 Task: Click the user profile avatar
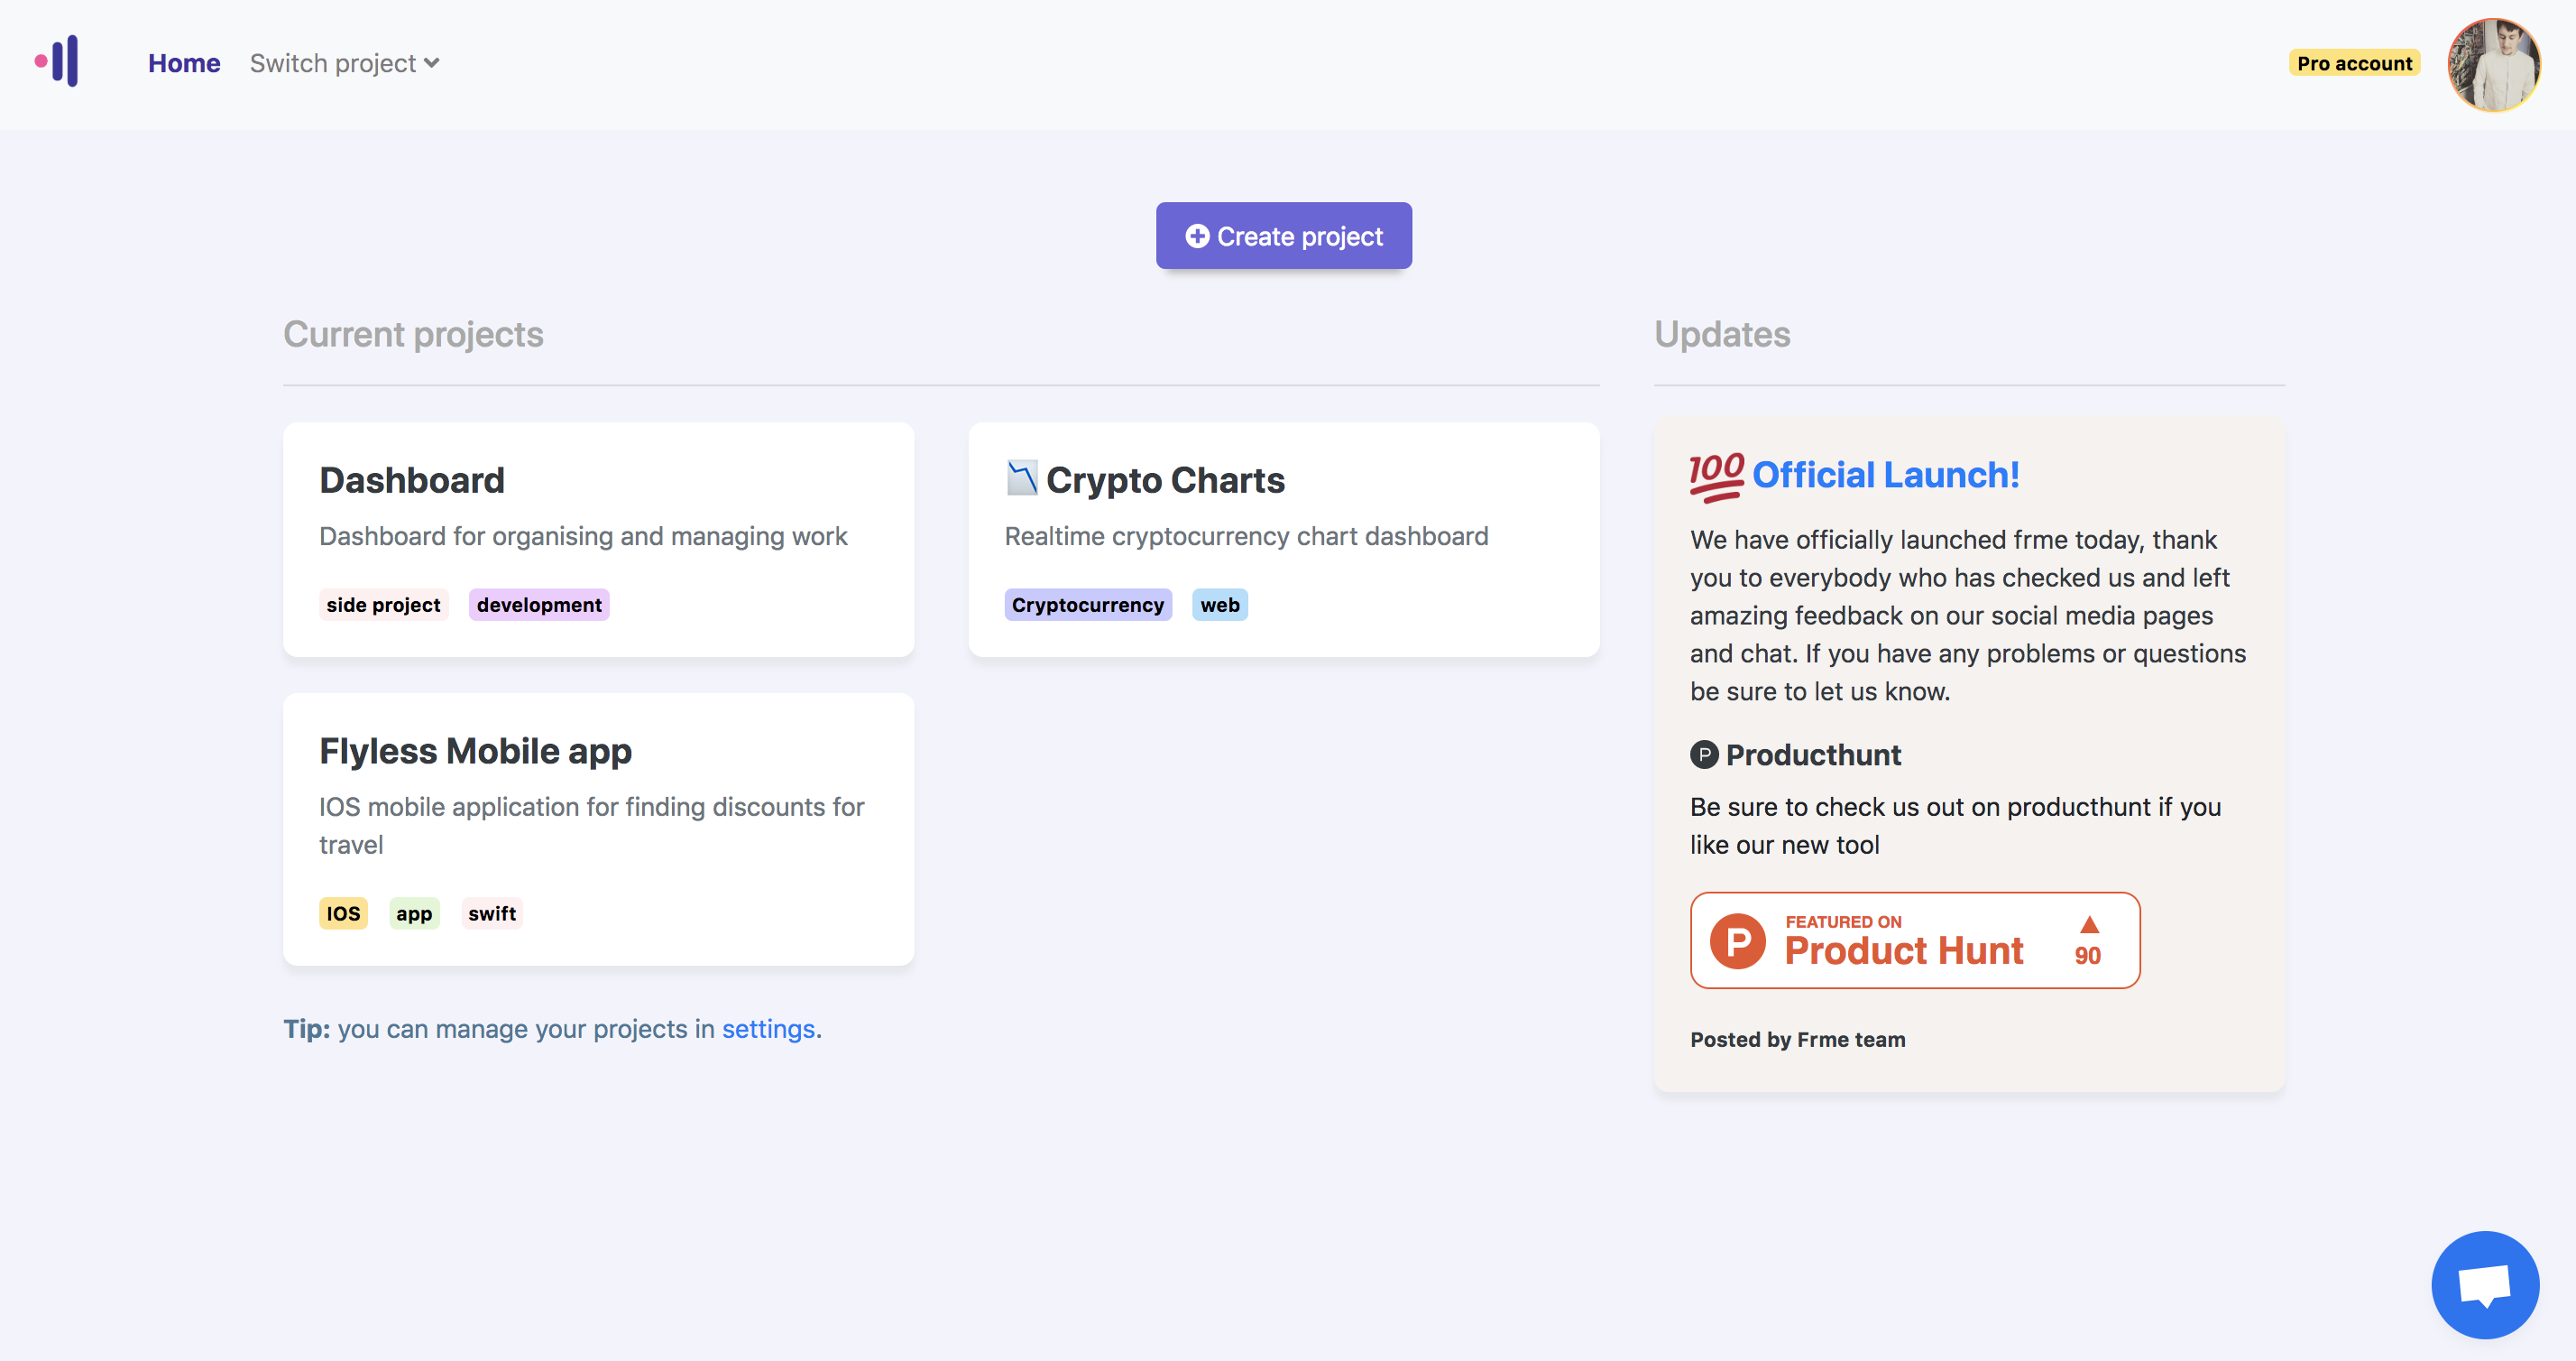point(2494,64)
